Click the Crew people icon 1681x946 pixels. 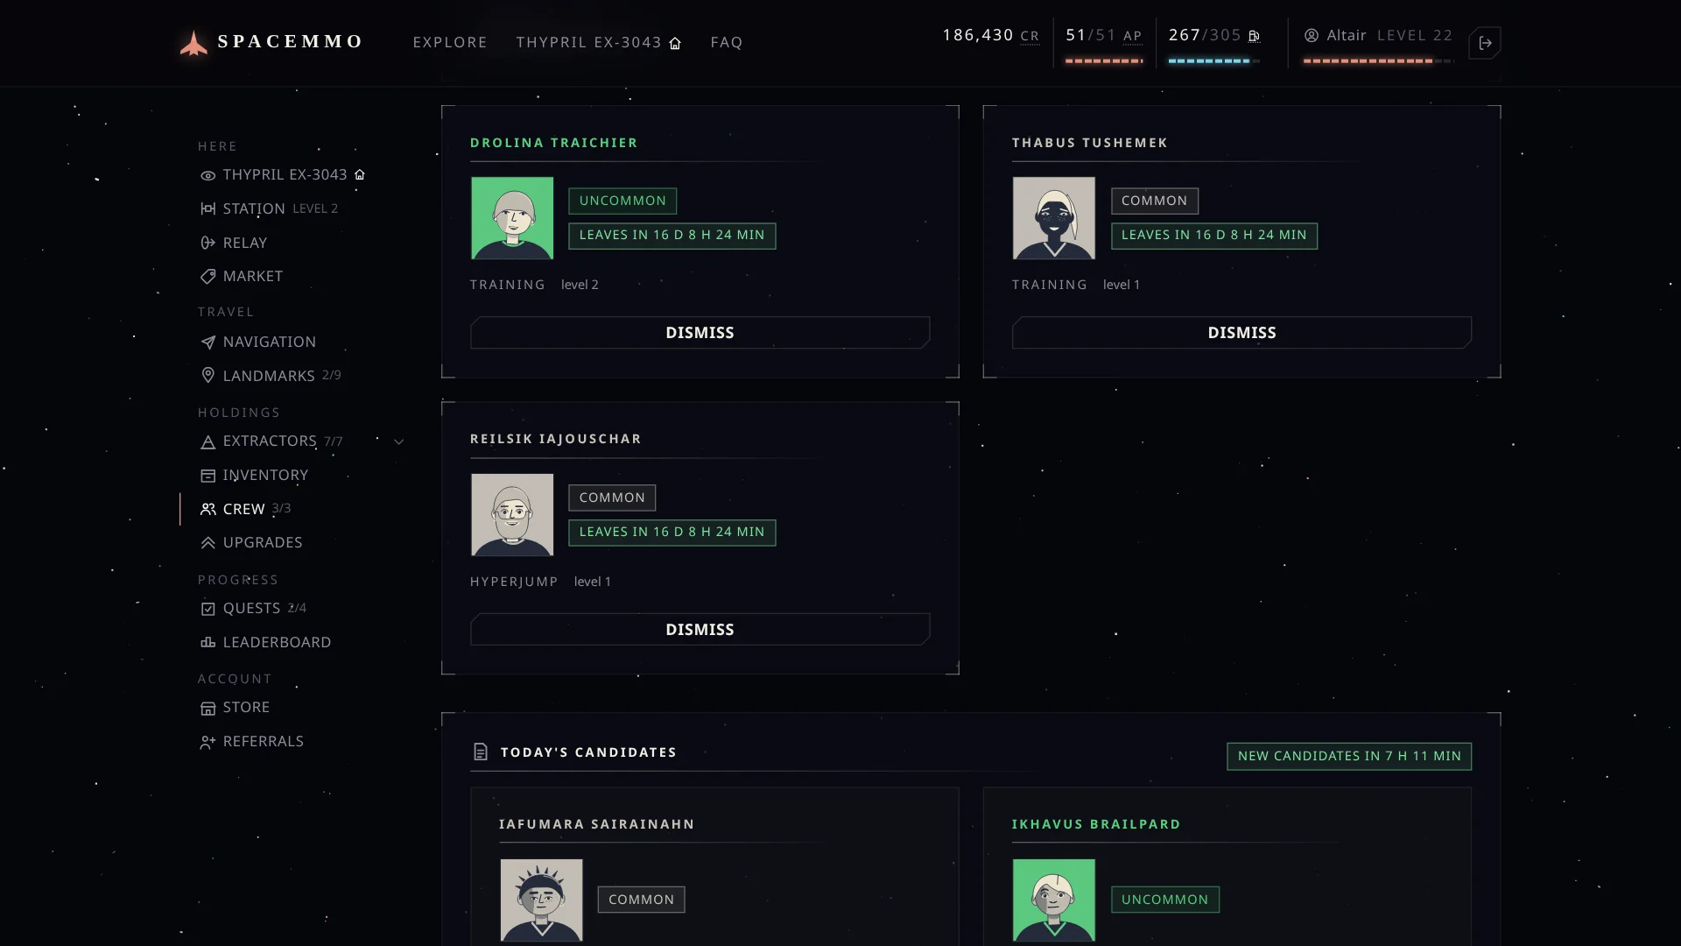[207, 509]
